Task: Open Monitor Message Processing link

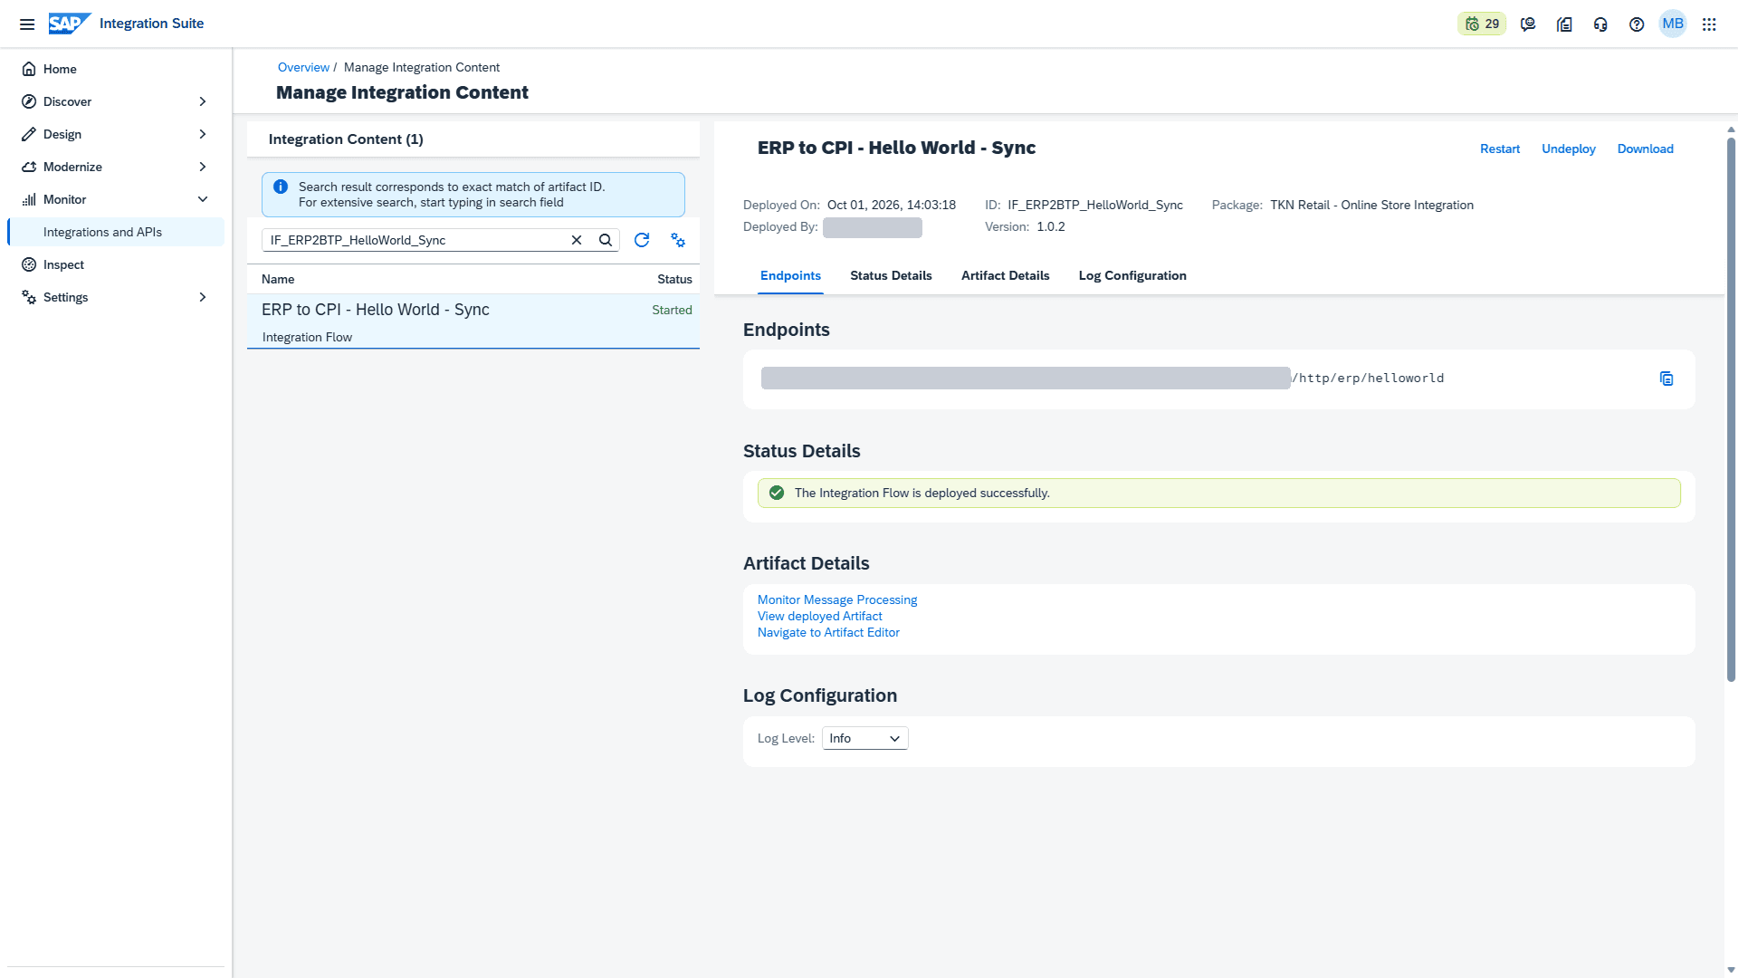Action: pos(837,599)
